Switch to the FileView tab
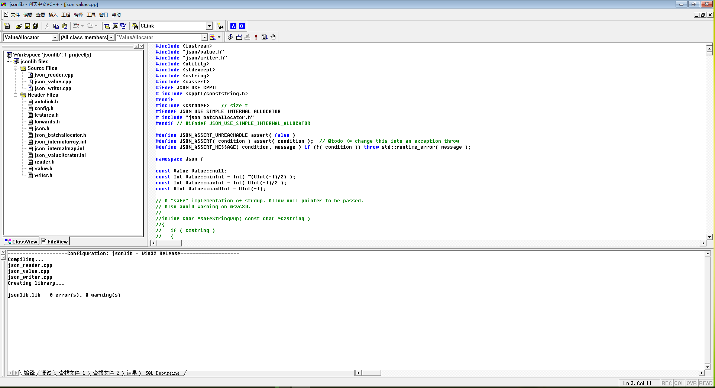 (55, 242)
